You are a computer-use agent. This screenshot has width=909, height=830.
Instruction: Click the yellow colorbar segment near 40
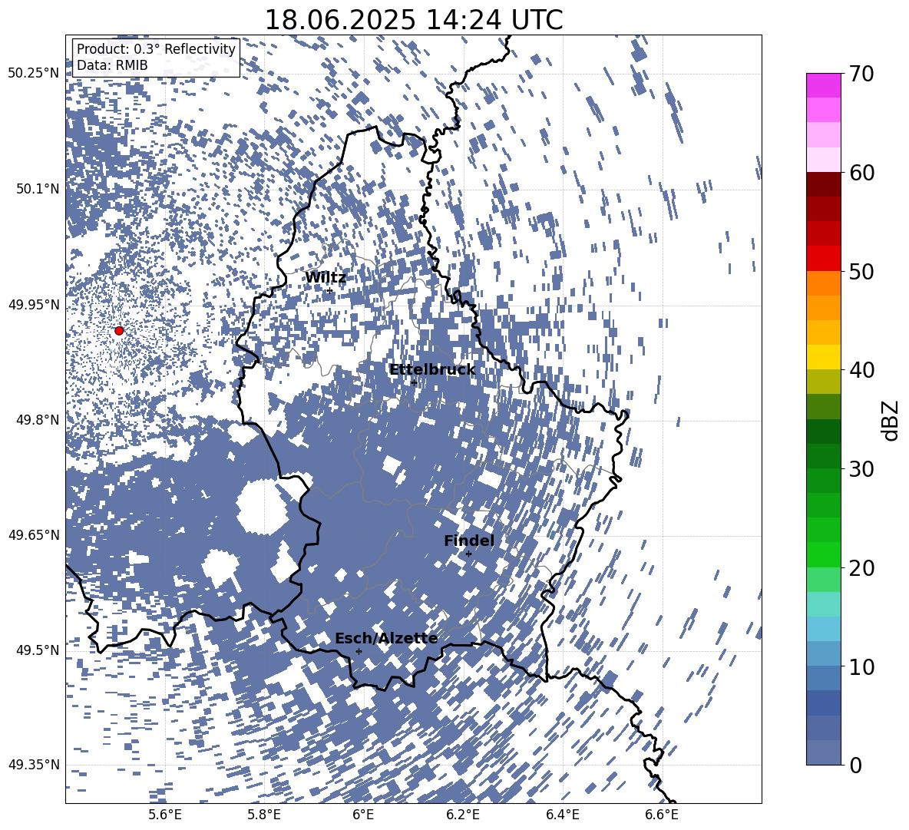pyautogui.click(x=824, y=358)
